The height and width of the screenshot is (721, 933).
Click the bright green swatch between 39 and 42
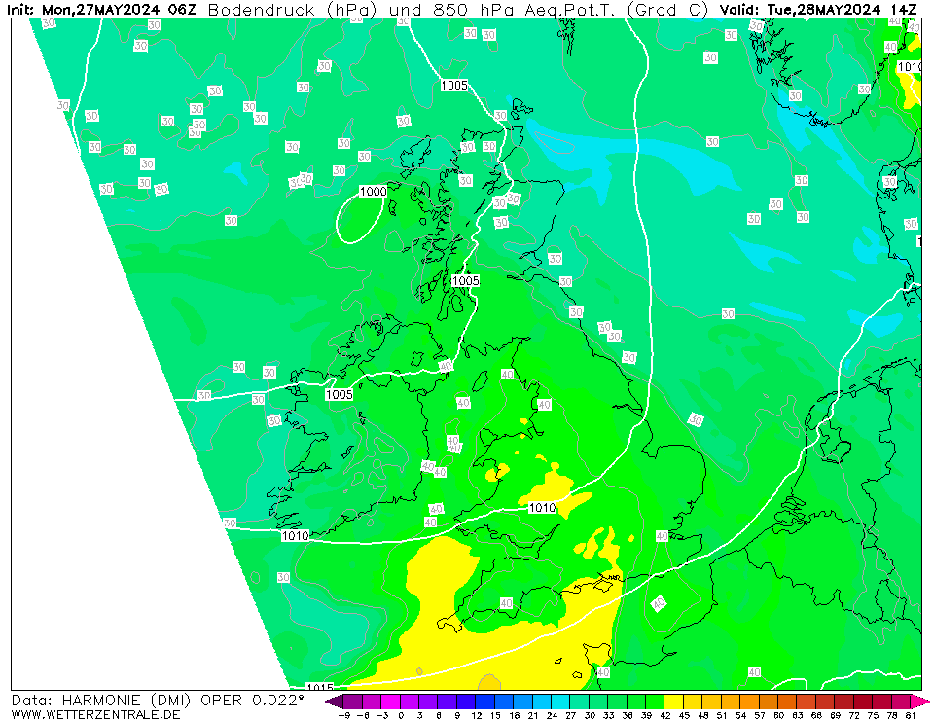[x=655, y=702]
